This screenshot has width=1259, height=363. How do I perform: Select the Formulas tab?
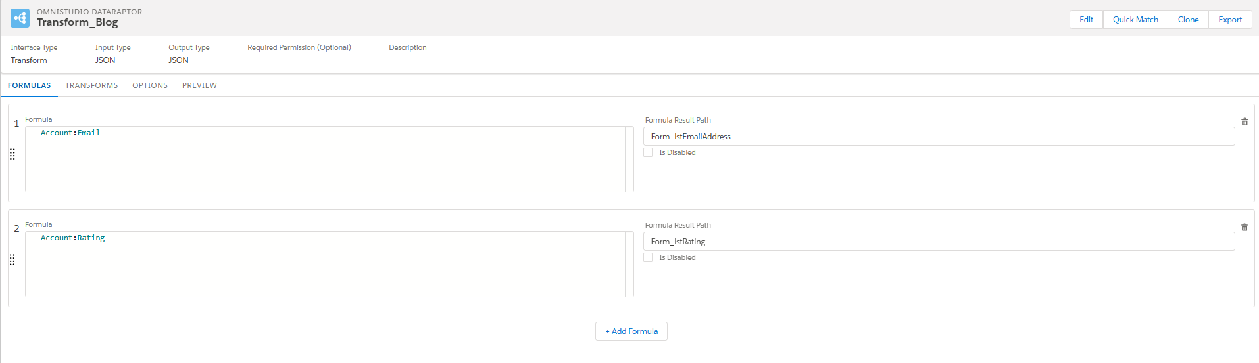[x=30, y=85]
